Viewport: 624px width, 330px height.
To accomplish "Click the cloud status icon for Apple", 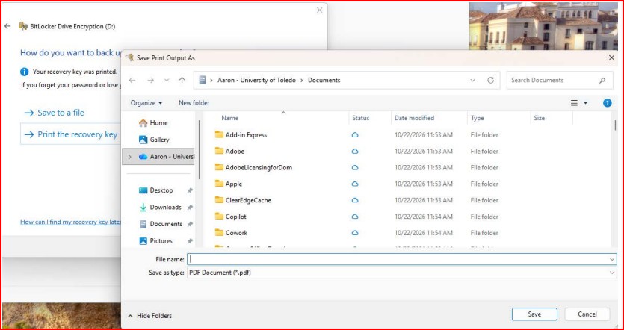I will pyautogui.click(x=355, y=184).
